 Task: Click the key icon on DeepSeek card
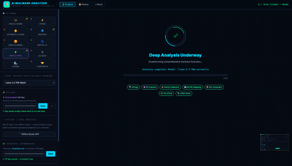(53, 29)
